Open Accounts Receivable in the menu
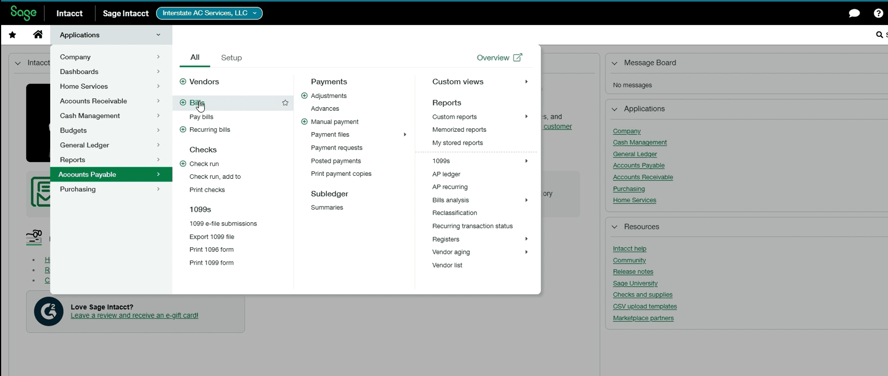Viewport: 888px width, 376px height. click(111, 101)
